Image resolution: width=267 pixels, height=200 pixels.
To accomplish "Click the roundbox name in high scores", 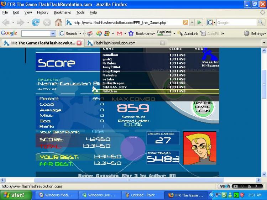I will pyautogui.click(x=110, y=55).
